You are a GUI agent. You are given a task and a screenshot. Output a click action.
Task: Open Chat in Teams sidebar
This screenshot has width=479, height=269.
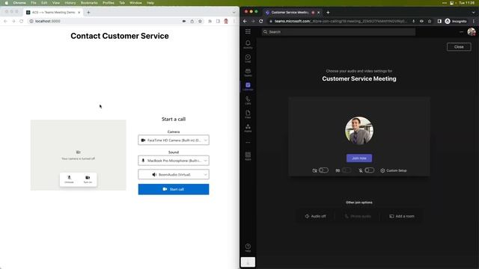(x=248, y=58)
